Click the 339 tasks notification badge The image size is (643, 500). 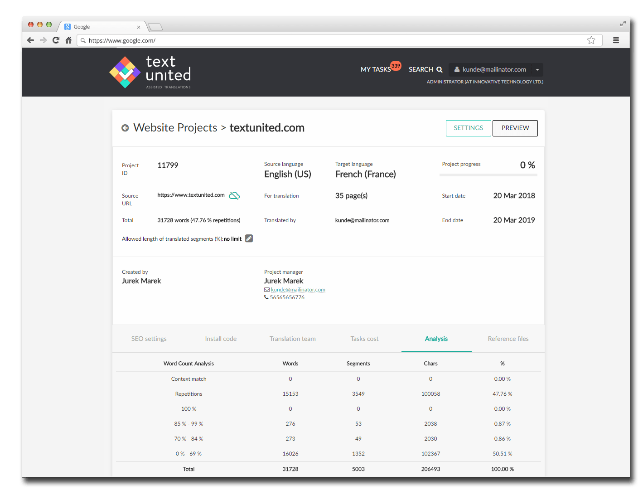pos(396,66)
